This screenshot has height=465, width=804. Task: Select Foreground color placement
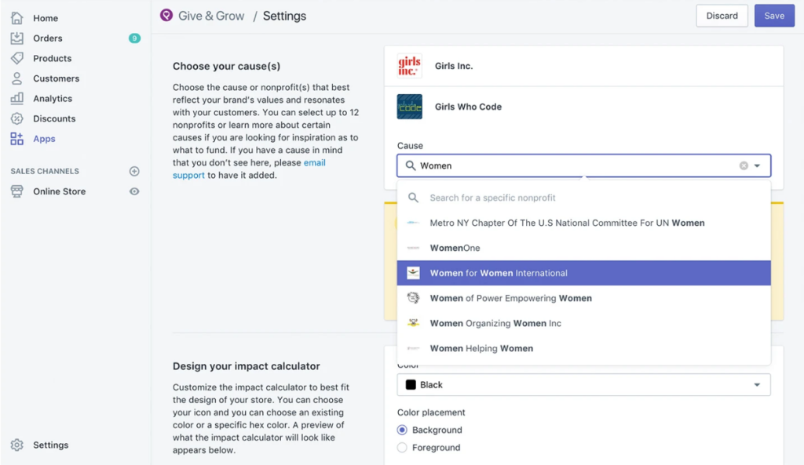pyautogui.click(x=402, y=448)
